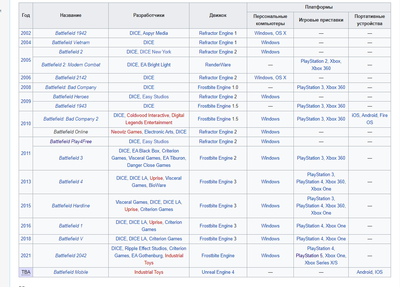Screen dimensions: 400x287
Task: Click the Платформы column header
Action: tap(319, 7)
